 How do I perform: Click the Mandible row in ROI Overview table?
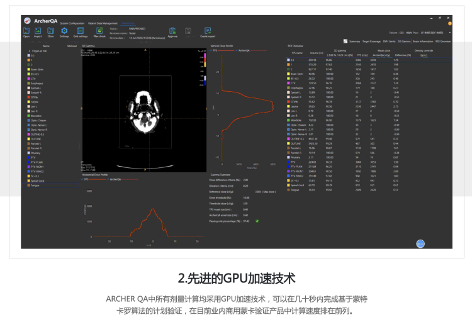click(x=369, y=120)
